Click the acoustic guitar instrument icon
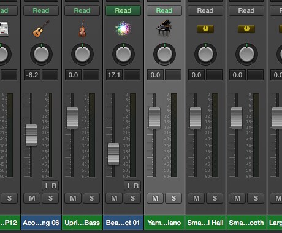This screenshot has width=282, height=233. click(x=41, y=29)
